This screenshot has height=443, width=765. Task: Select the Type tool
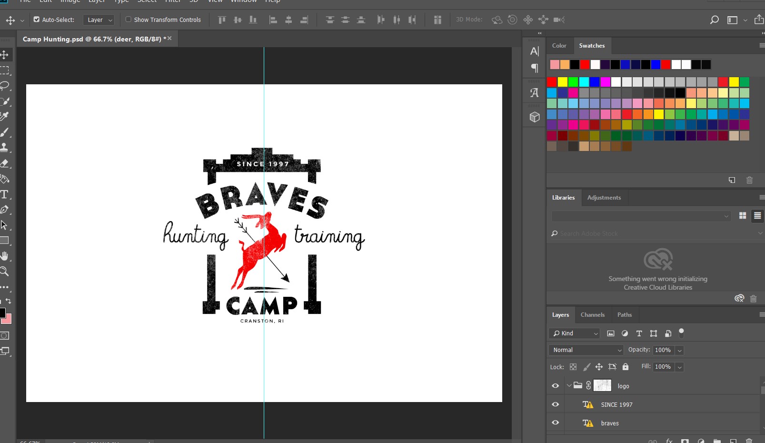(x=6, y=195)
